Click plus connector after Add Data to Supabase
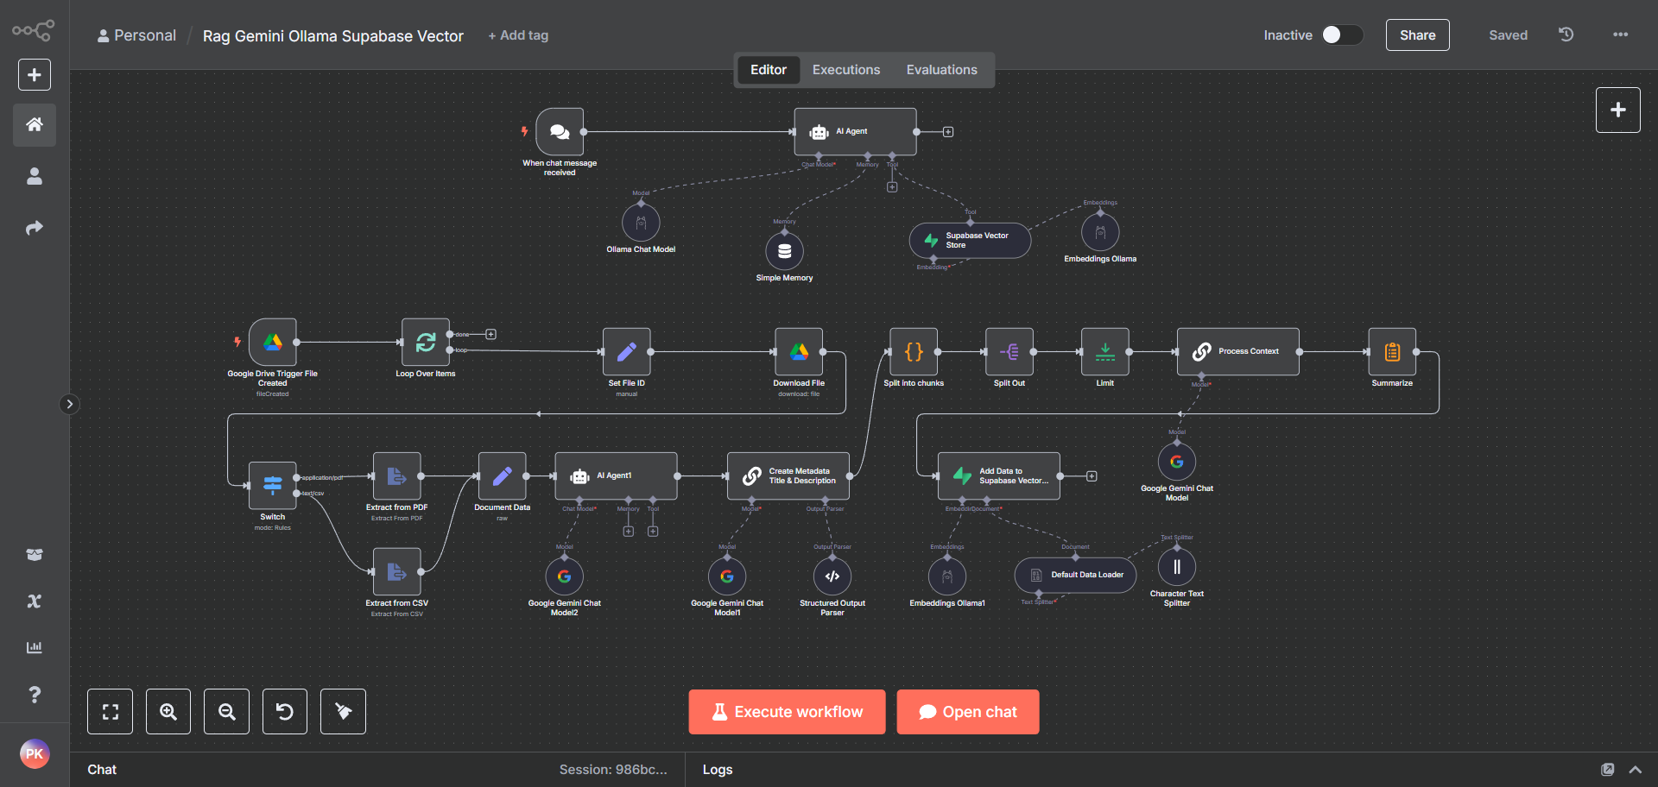 point(1092,476)
